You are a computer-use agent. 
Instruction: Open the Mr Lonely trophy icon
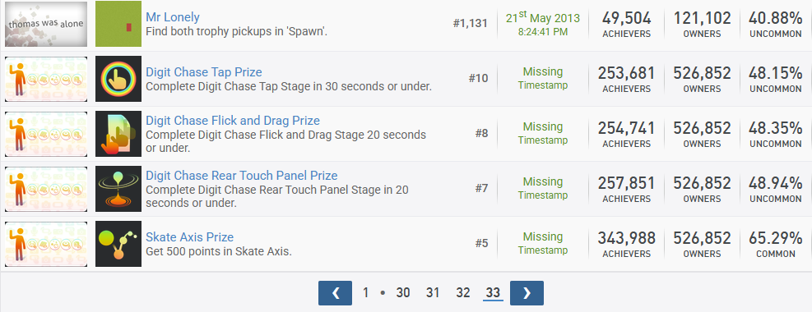coord(118,24)
